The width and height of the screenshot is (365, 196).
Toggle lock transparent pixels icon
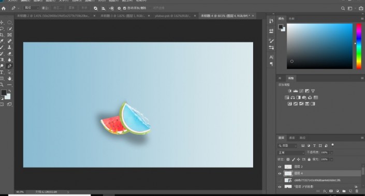tap(288, 159)
